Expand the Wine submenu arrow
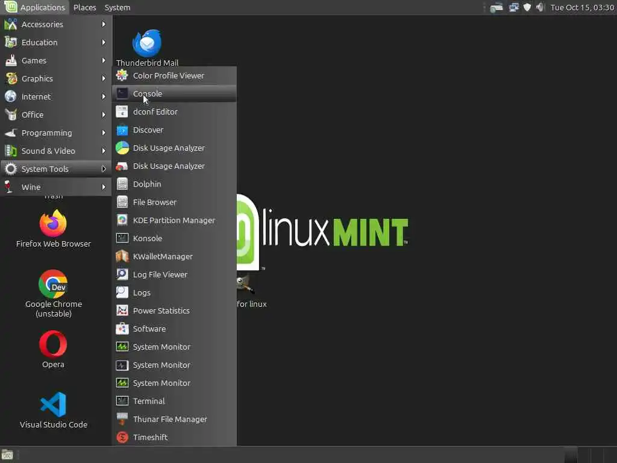The height and width of the screenshot is (463, 617). [x=104, y=187]
